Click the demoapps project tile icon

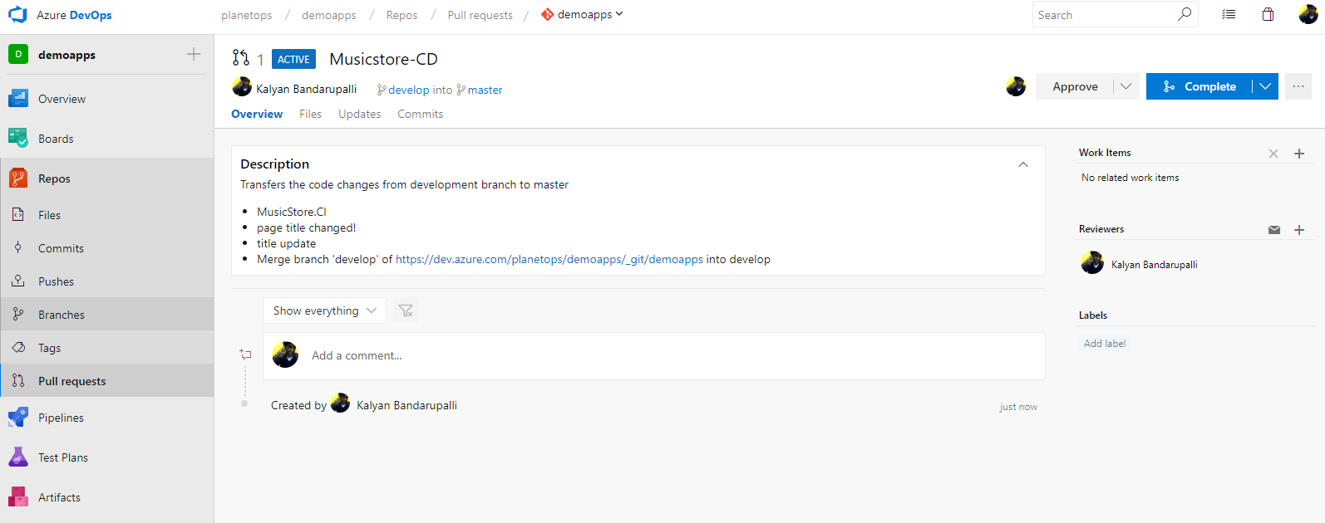click(18, 55)
